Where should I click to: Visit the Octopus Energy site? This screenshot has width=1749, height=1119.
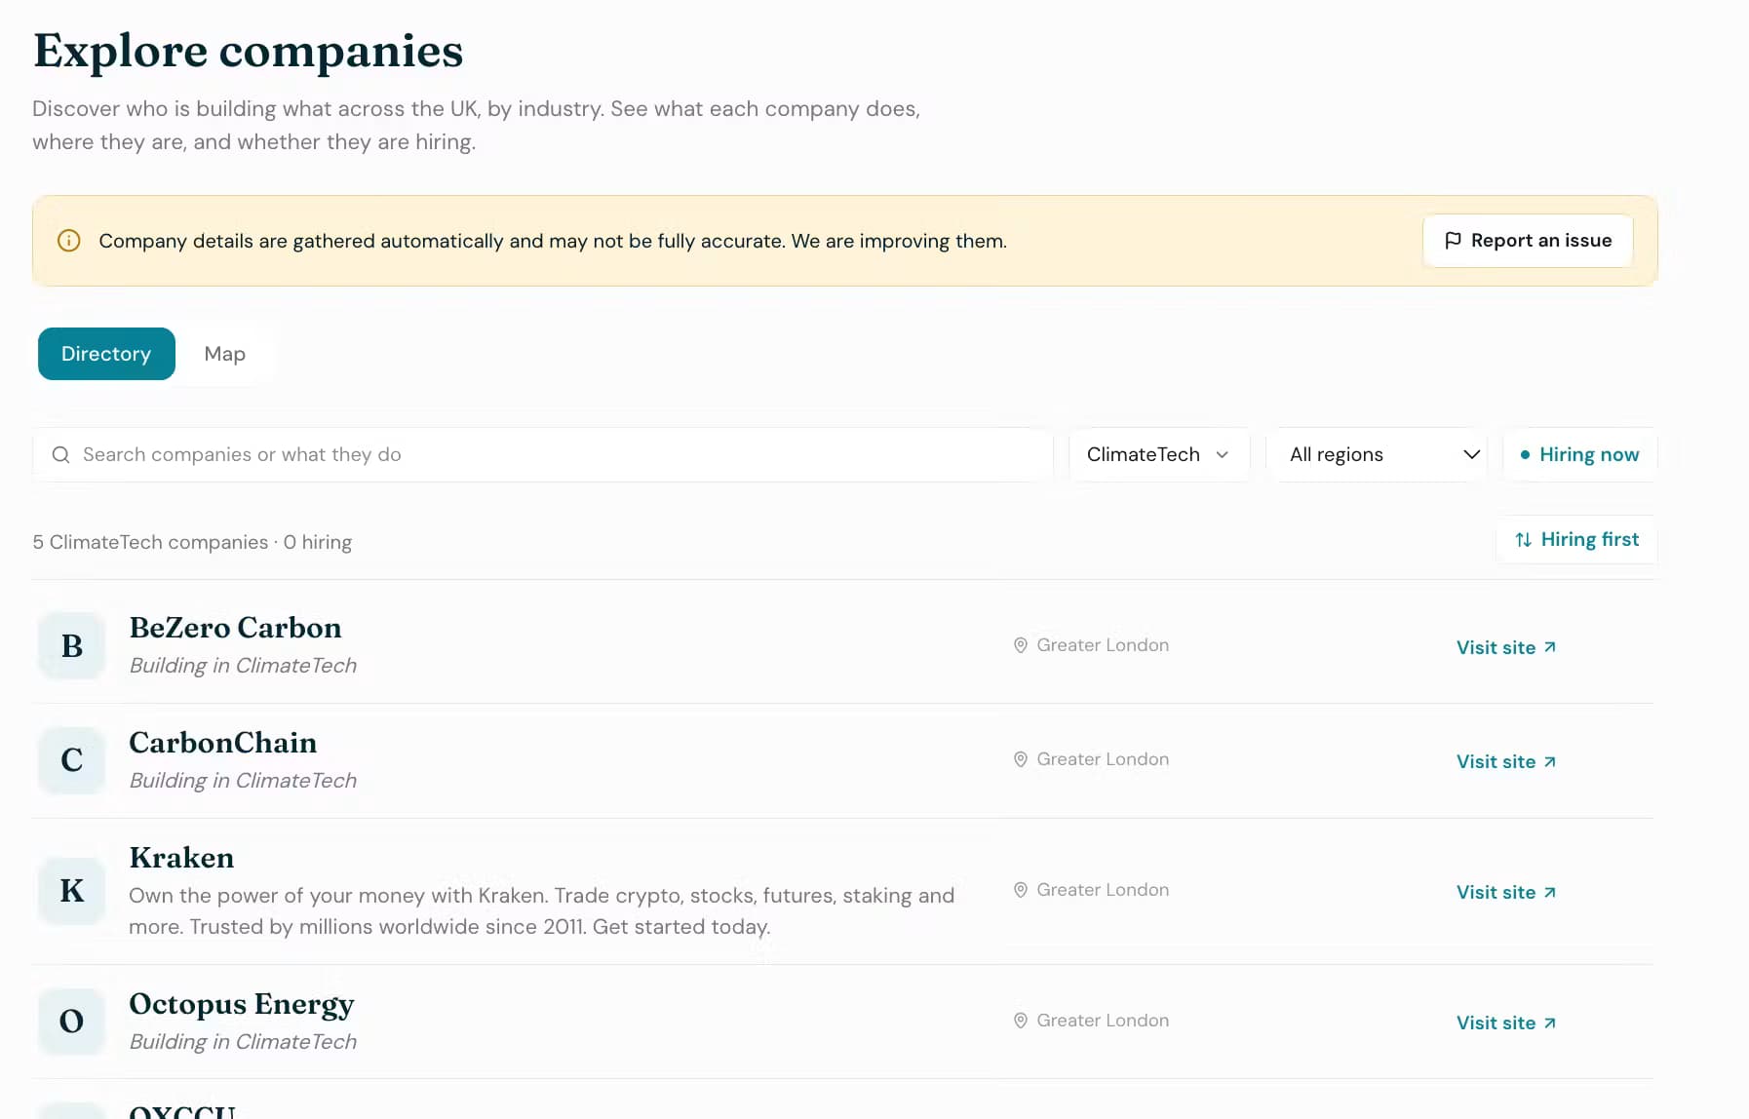point(1506,1023)
